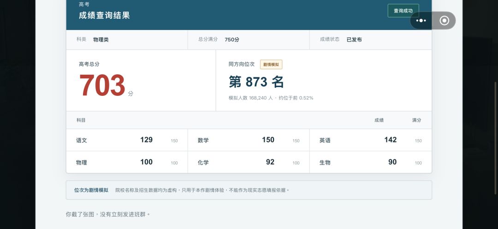Open the mini-program three-dot menu
Screen dimensions: 498x229
(421, 21)
